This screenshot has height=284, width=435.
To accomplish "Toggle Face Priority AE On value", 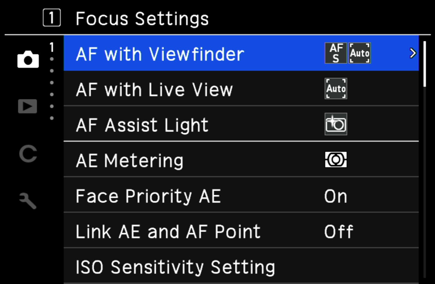I will pos(336,197).
